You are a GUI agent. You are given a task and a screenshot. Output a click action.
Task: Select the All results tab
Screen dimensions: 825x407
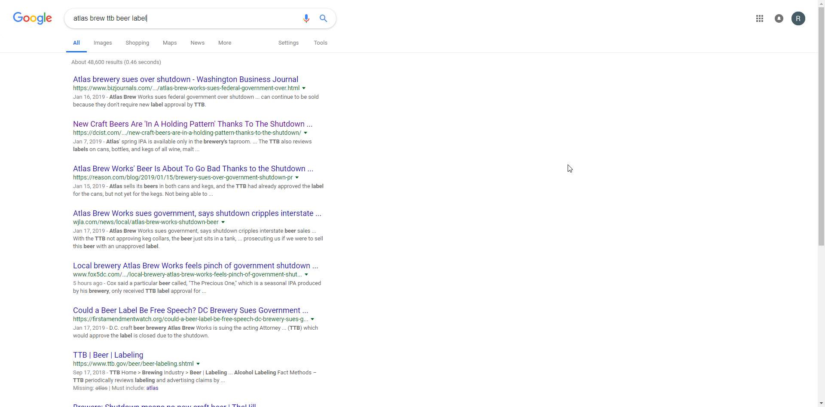76,43
